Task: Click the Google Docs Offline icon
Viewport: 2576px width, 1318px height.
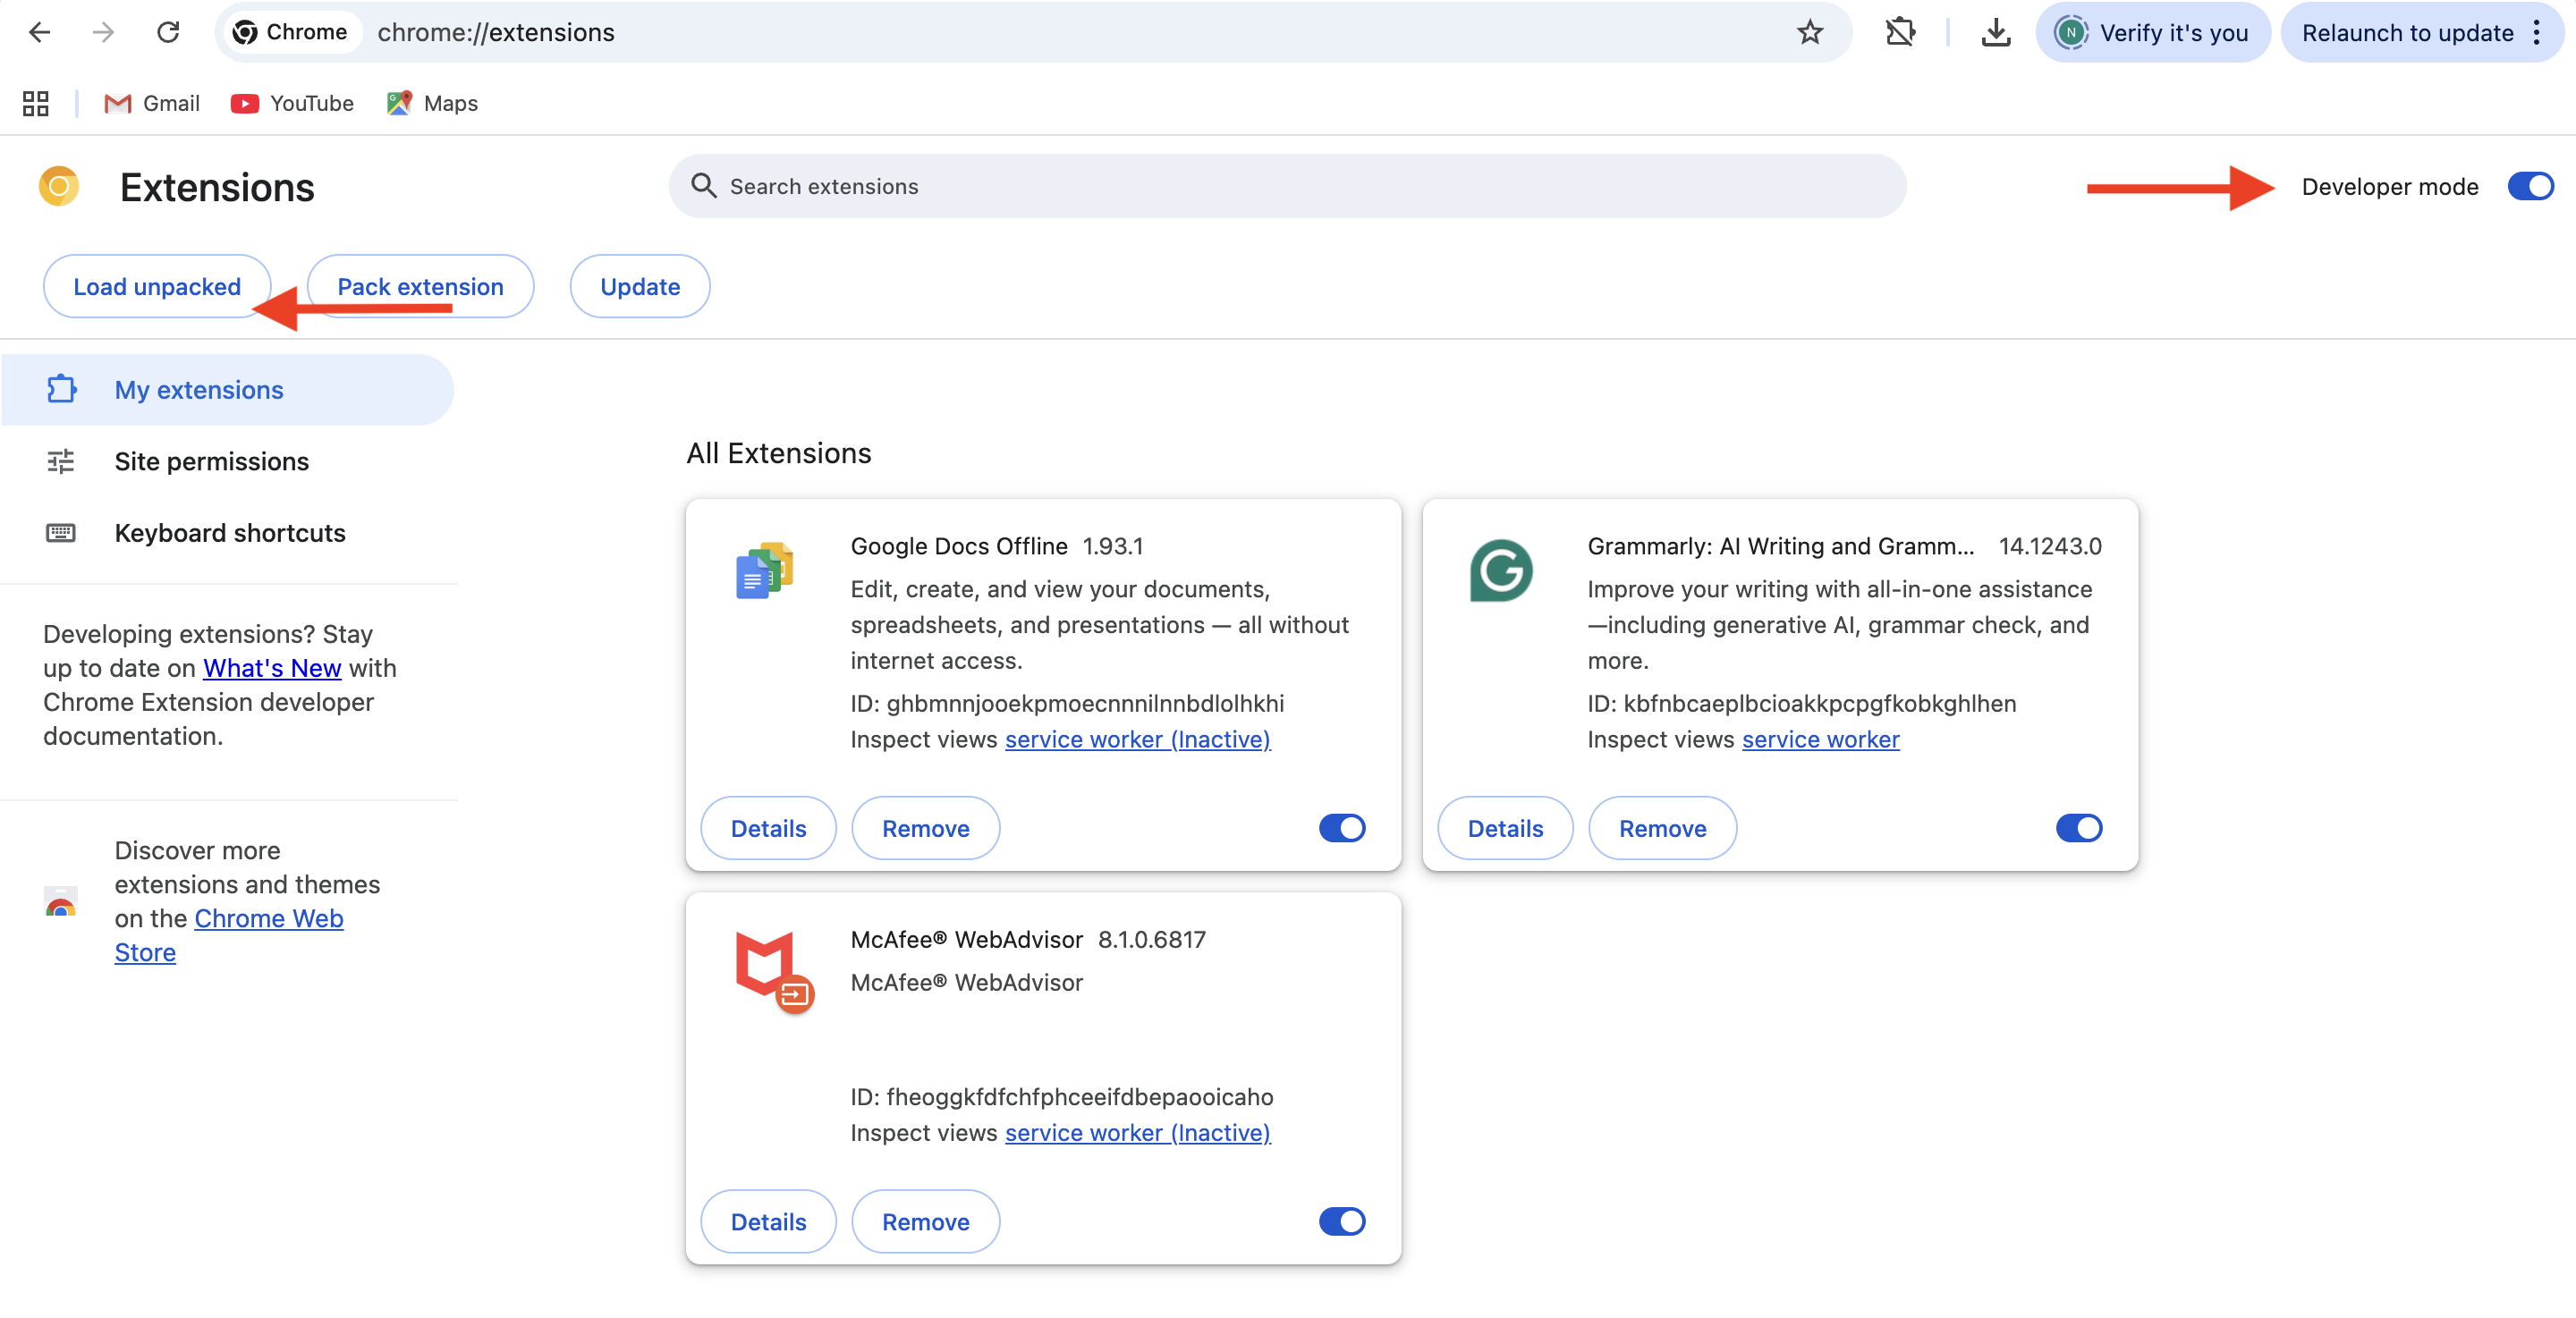Action: pyautogui.click(x=764, y=571)
